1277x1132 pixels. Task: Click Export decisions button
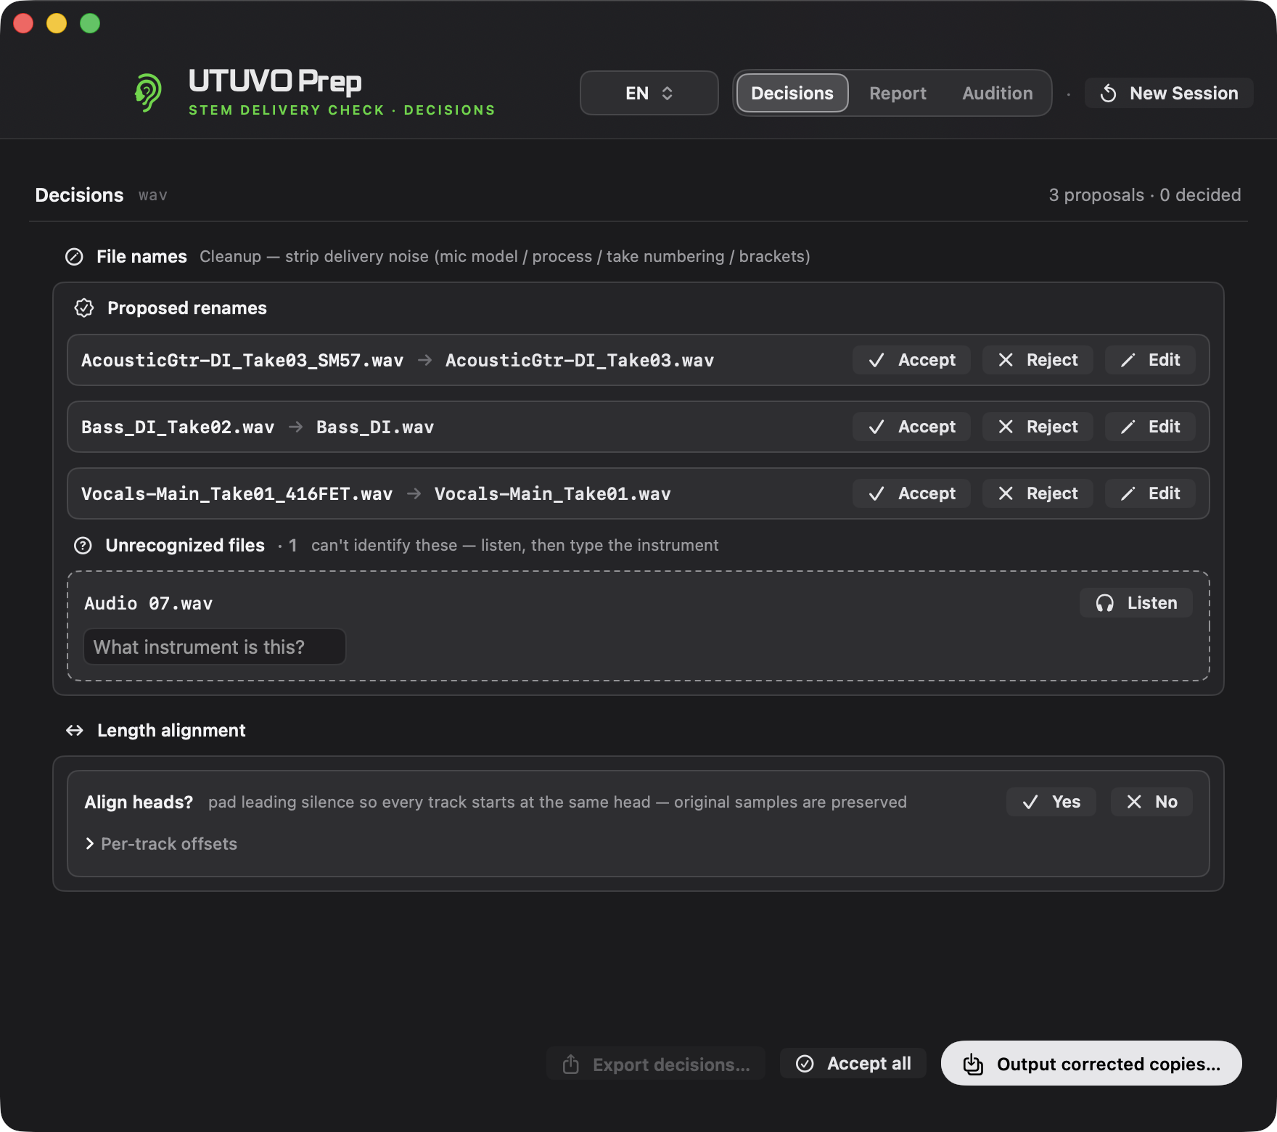(x=656, y=1064)
